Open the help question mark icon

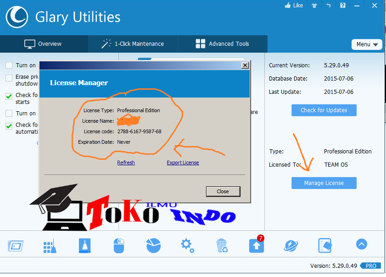(x=343, y=5)
